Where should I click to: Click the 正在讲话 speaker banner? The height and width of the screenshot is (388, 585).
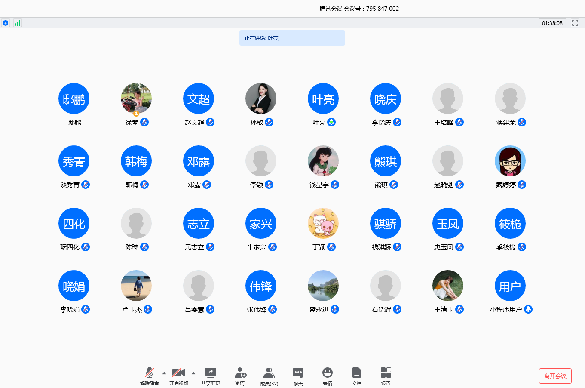coord(292,38)
